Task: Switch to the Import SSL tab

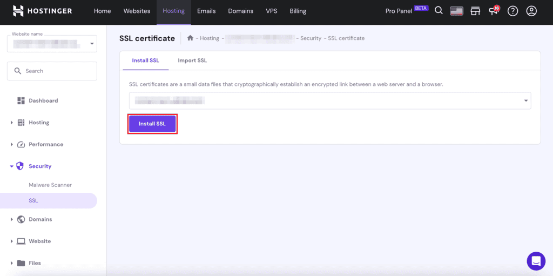Action: coord(192,60)
